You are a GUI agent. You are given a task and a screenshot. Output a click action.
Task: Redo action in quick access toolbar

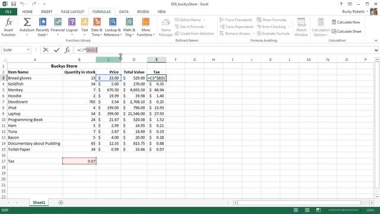(x=34, y=4)
